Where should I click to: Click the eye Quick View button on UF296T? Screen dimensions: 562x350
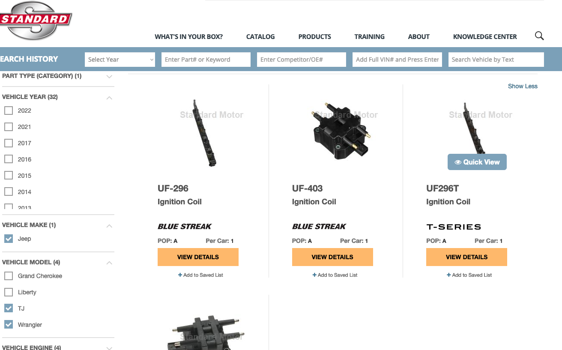click(477, 162)
